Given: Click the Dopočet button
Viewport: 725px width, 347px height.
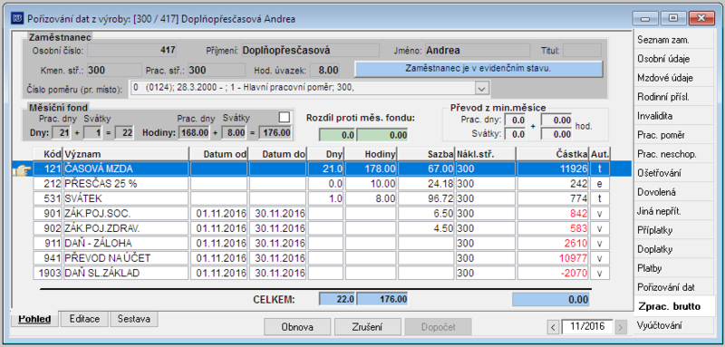Looking at the screenshot, I should click(438, 327).
